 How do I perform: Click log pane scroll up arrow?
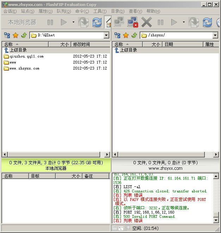(x=216, y=176)
